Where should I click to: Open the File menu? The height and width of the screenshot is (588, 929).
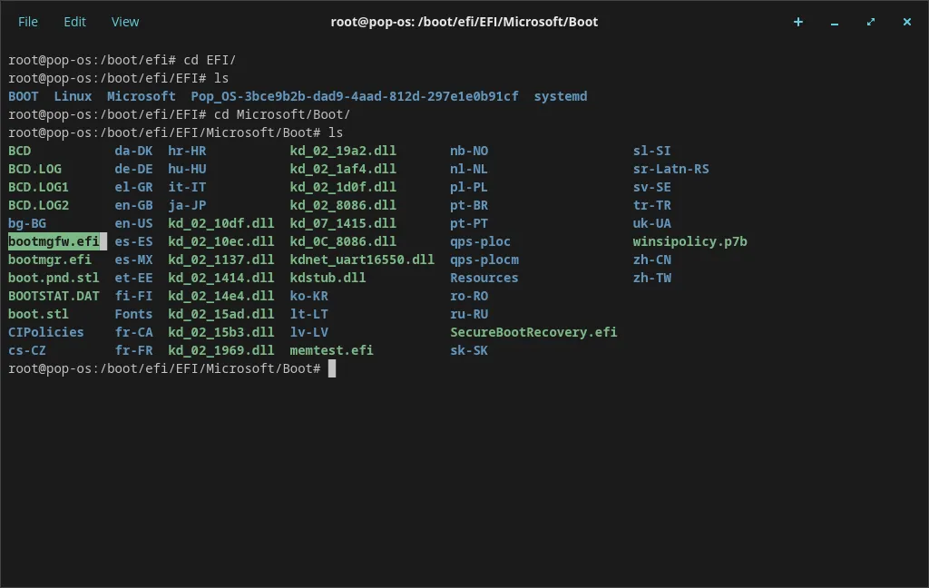28,22
